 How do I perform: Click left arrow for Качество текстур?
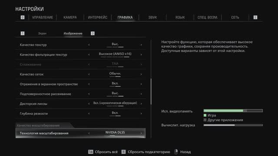89,45
